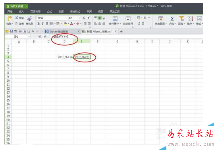Select column header G
Viewport: 214px width, 150px height.
pyautogui.click(x=117, y=41)
